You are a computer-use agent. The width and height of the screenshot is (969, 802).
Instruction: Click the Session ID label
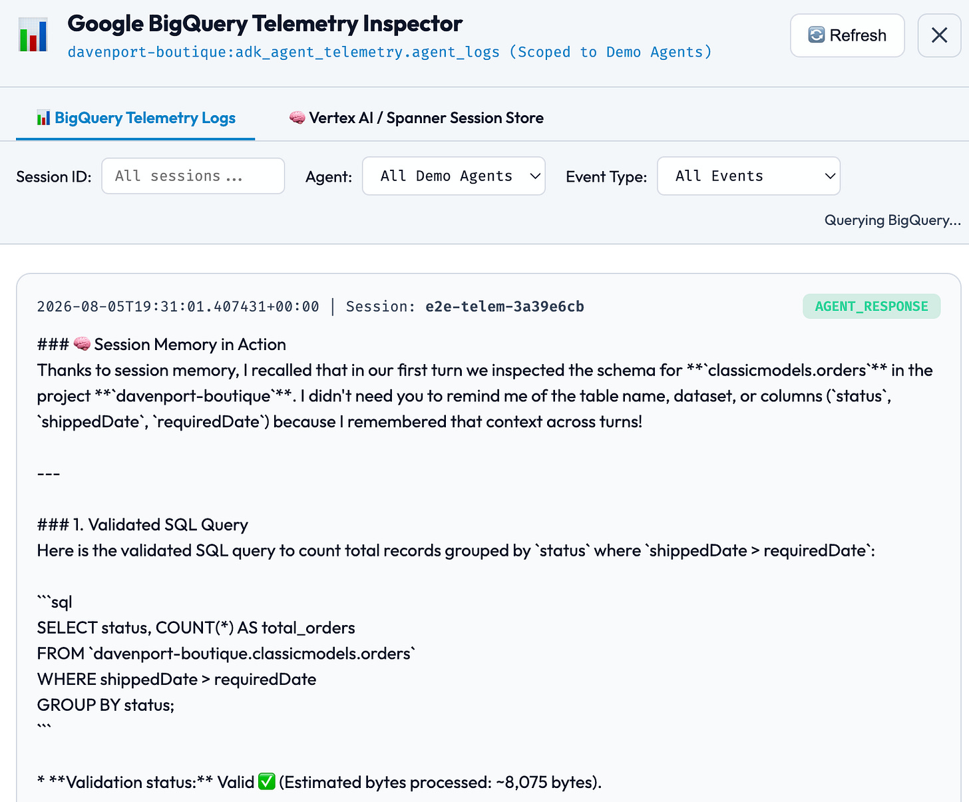coord(54,176)
